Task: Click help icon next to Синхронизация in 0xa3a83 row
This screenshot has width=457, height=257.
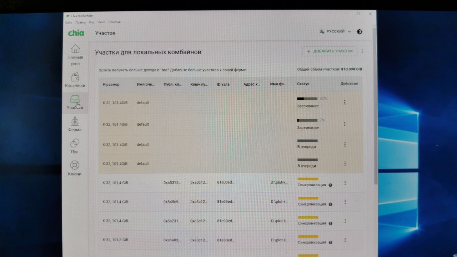Action: point(330,242)
